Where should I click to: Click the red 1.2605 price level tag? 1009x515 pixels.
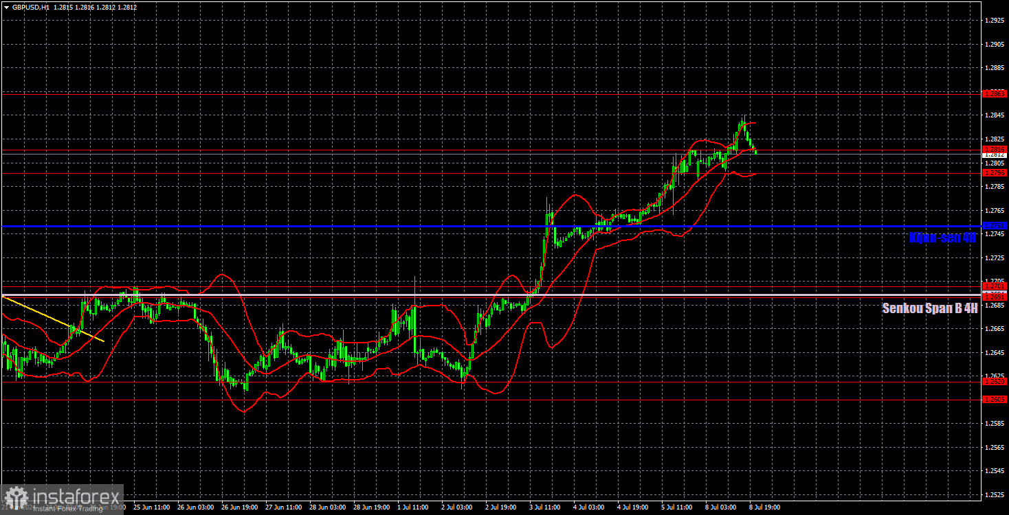tap(994, 399)
